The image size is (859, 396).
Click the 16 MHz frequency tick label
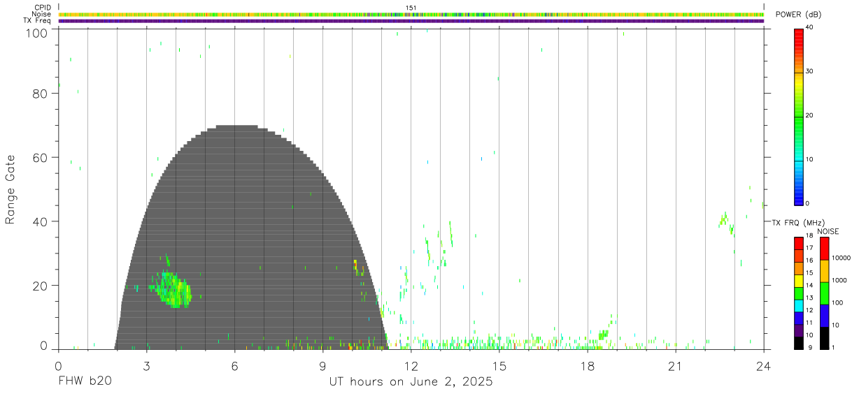point(809,261)
